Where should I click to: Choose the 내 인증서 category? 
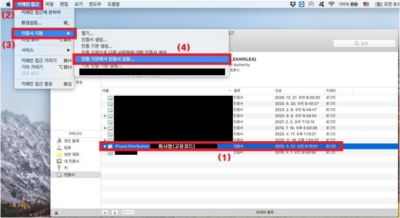72,161
